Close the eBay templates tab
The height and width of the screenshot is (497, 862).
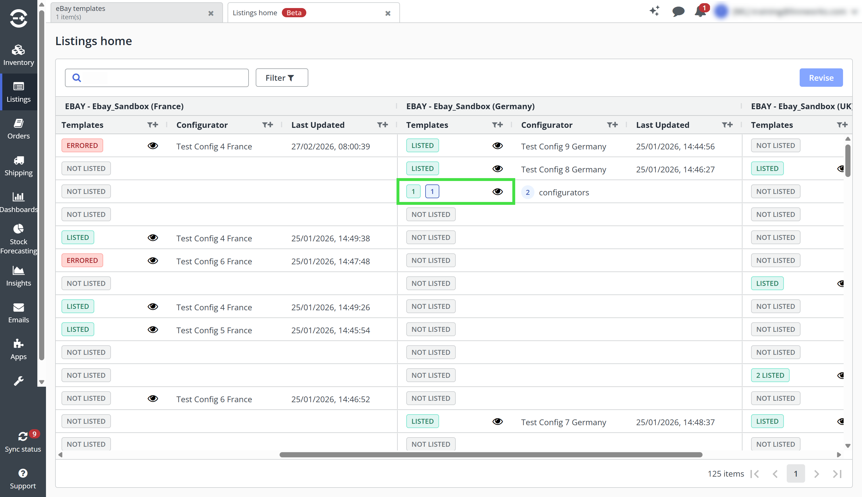pos(211,13)
